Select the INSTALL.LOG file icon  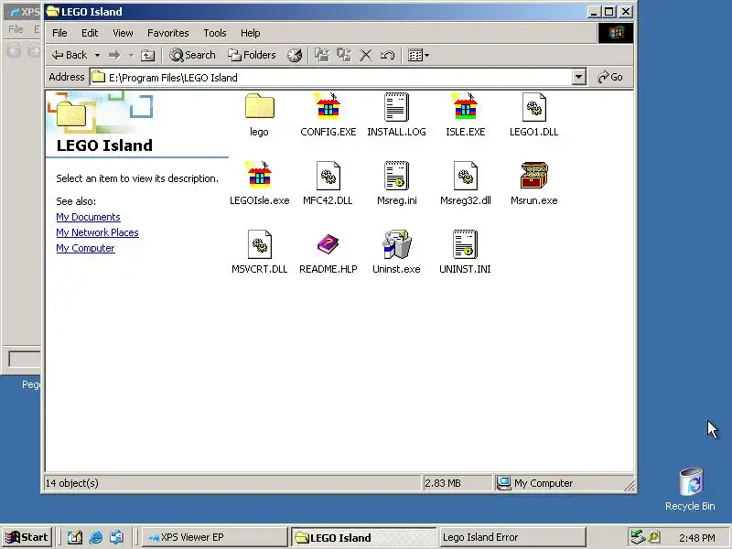[x=396, y=107]
